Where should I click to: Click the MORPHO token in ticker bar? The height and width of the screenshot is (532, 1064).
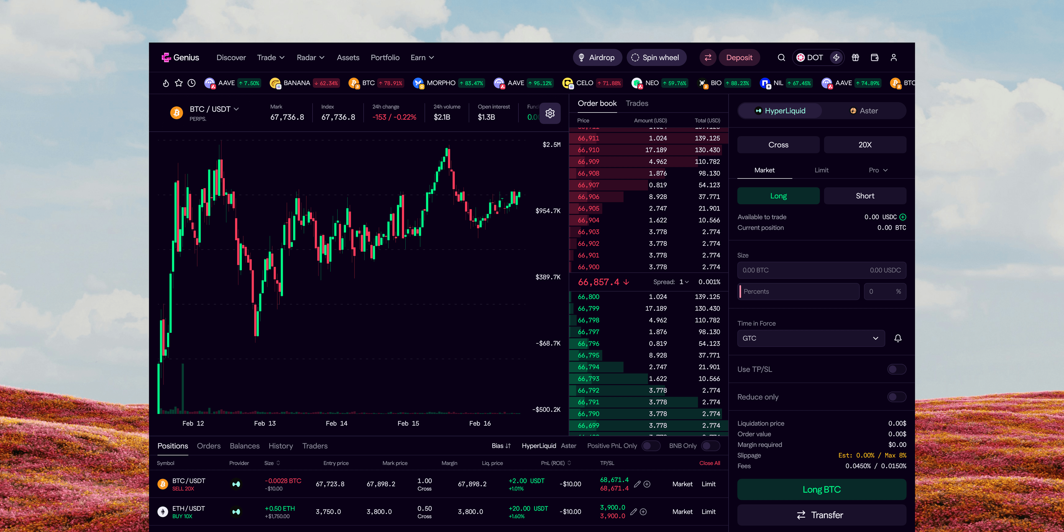(449, 83)
